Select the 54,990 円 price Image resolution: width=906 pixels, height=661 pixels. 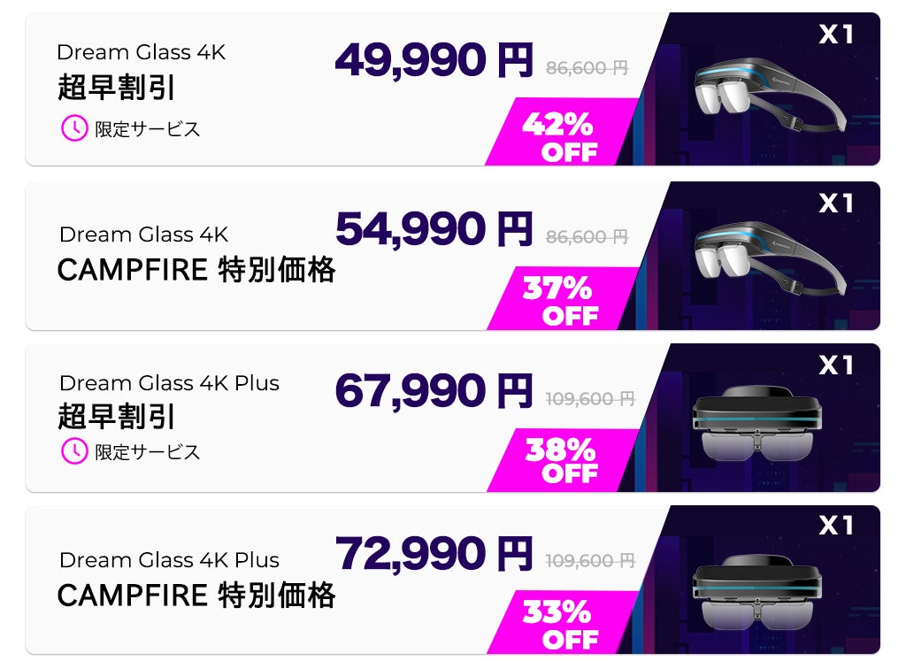(434, 229)
